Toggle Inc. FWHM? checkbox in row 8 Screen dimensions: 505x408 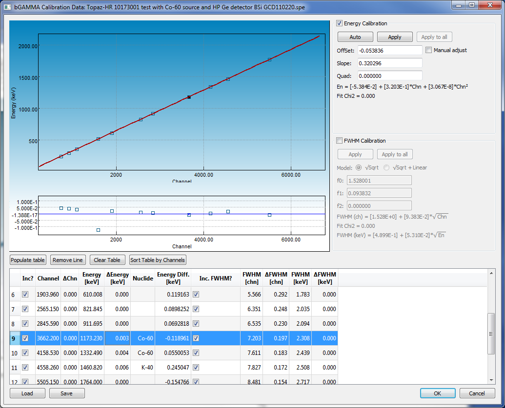[x=196, y=323]
